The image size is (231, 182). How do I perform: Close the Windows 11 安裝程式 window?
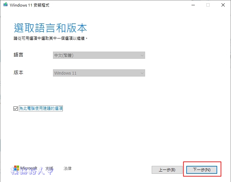click(x=223, y=5)
